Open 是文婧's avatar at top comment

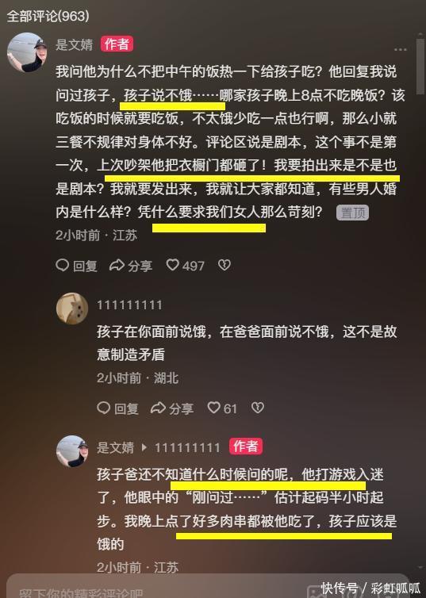point(27,52)
